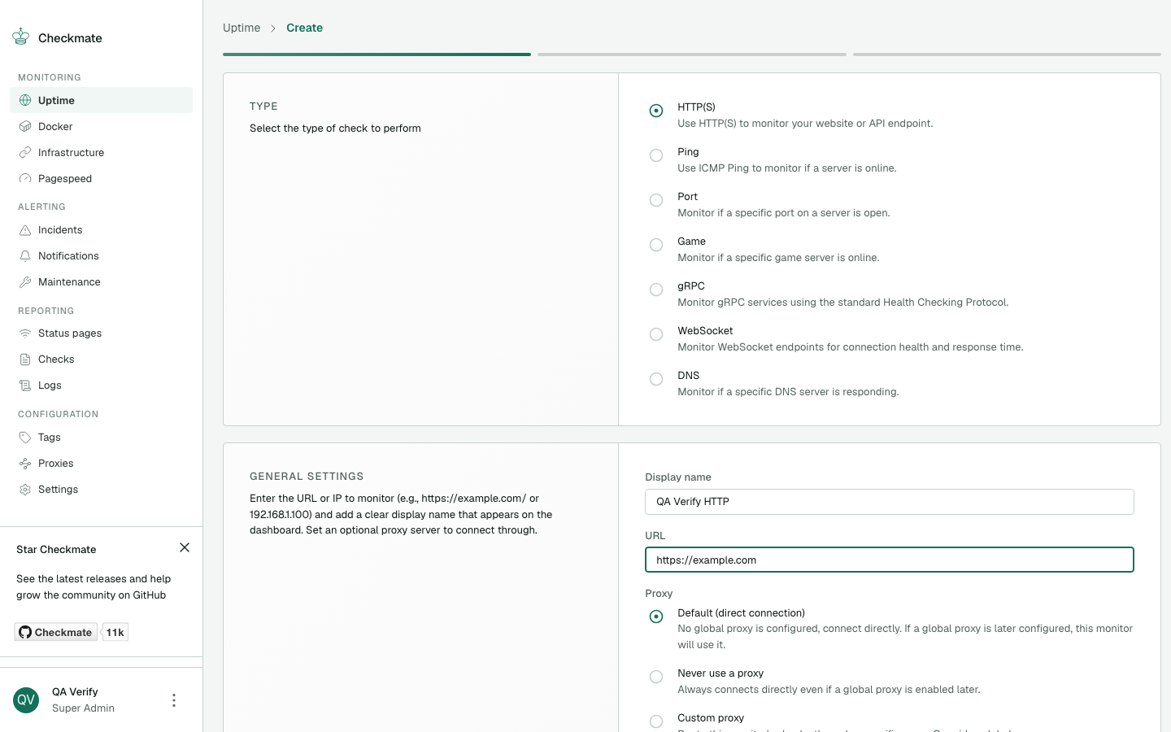Click the Infrastructure link icon
The image size is (1171, 732).
25,152
